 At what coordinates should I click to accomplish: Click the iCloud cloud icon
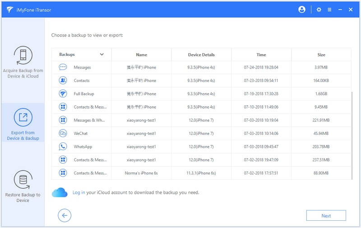pyautogui.click(x=60, y=192)
